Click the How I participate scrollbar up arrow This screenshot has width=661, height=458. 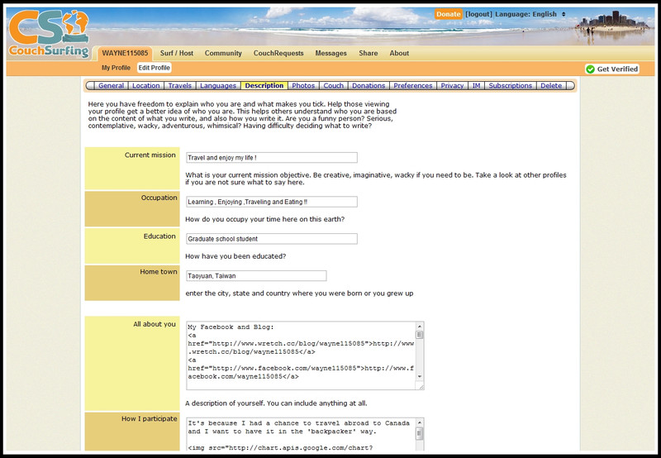(420, 422)
